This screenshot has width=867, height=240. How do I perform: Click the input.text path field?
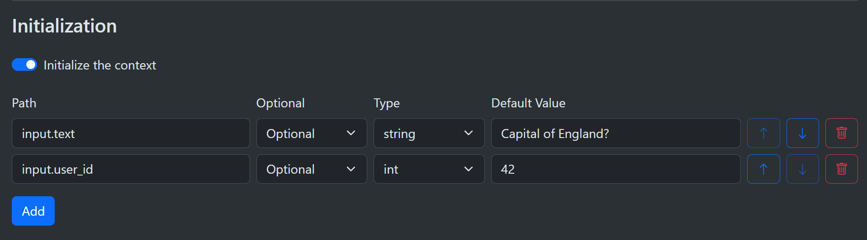pos(131,133)
